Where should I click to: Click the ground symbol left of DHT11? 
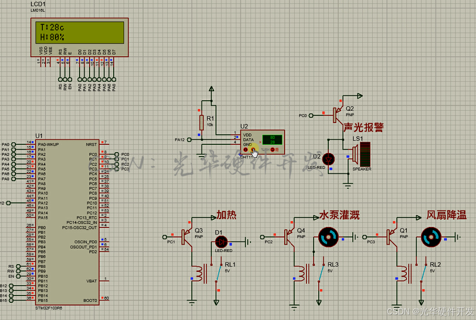pyautogui.click(x=201, y=157)
